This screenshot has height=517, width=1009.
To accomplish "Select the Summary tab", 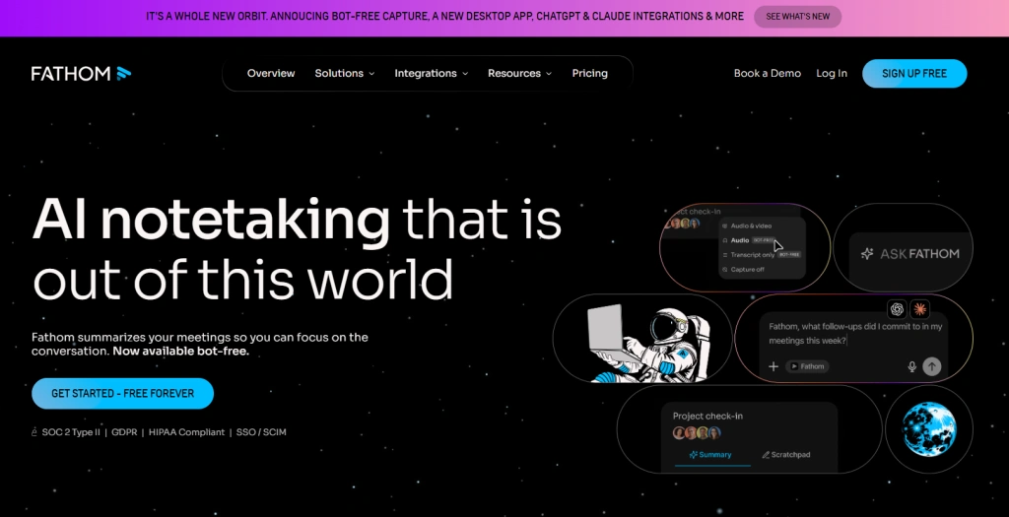I will 710,455.
